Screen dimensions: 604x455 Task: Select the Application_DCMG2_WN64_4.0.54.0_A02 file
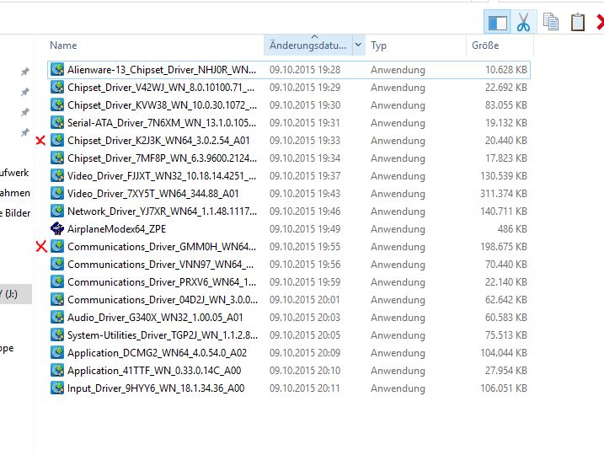pyautogui.click(x=157, y=353)
